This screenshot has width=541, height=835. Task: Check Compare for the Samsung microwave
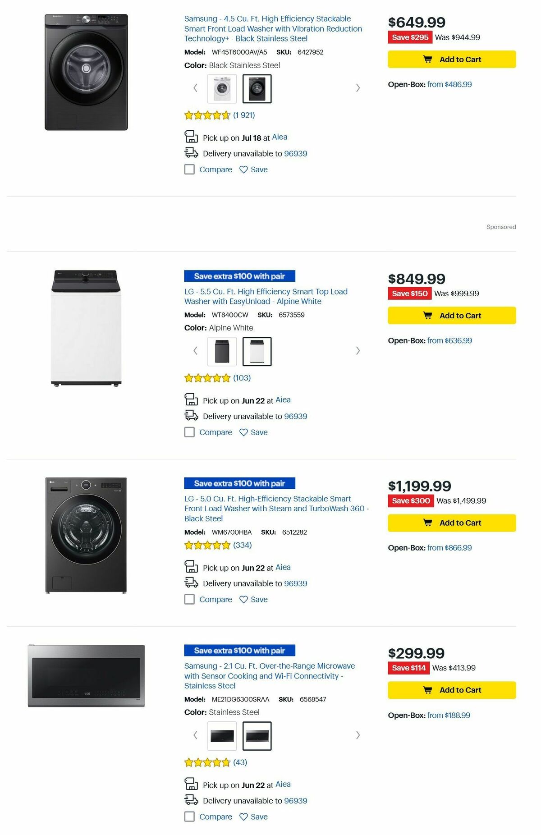pyautogui.click(x=189, y=816)
